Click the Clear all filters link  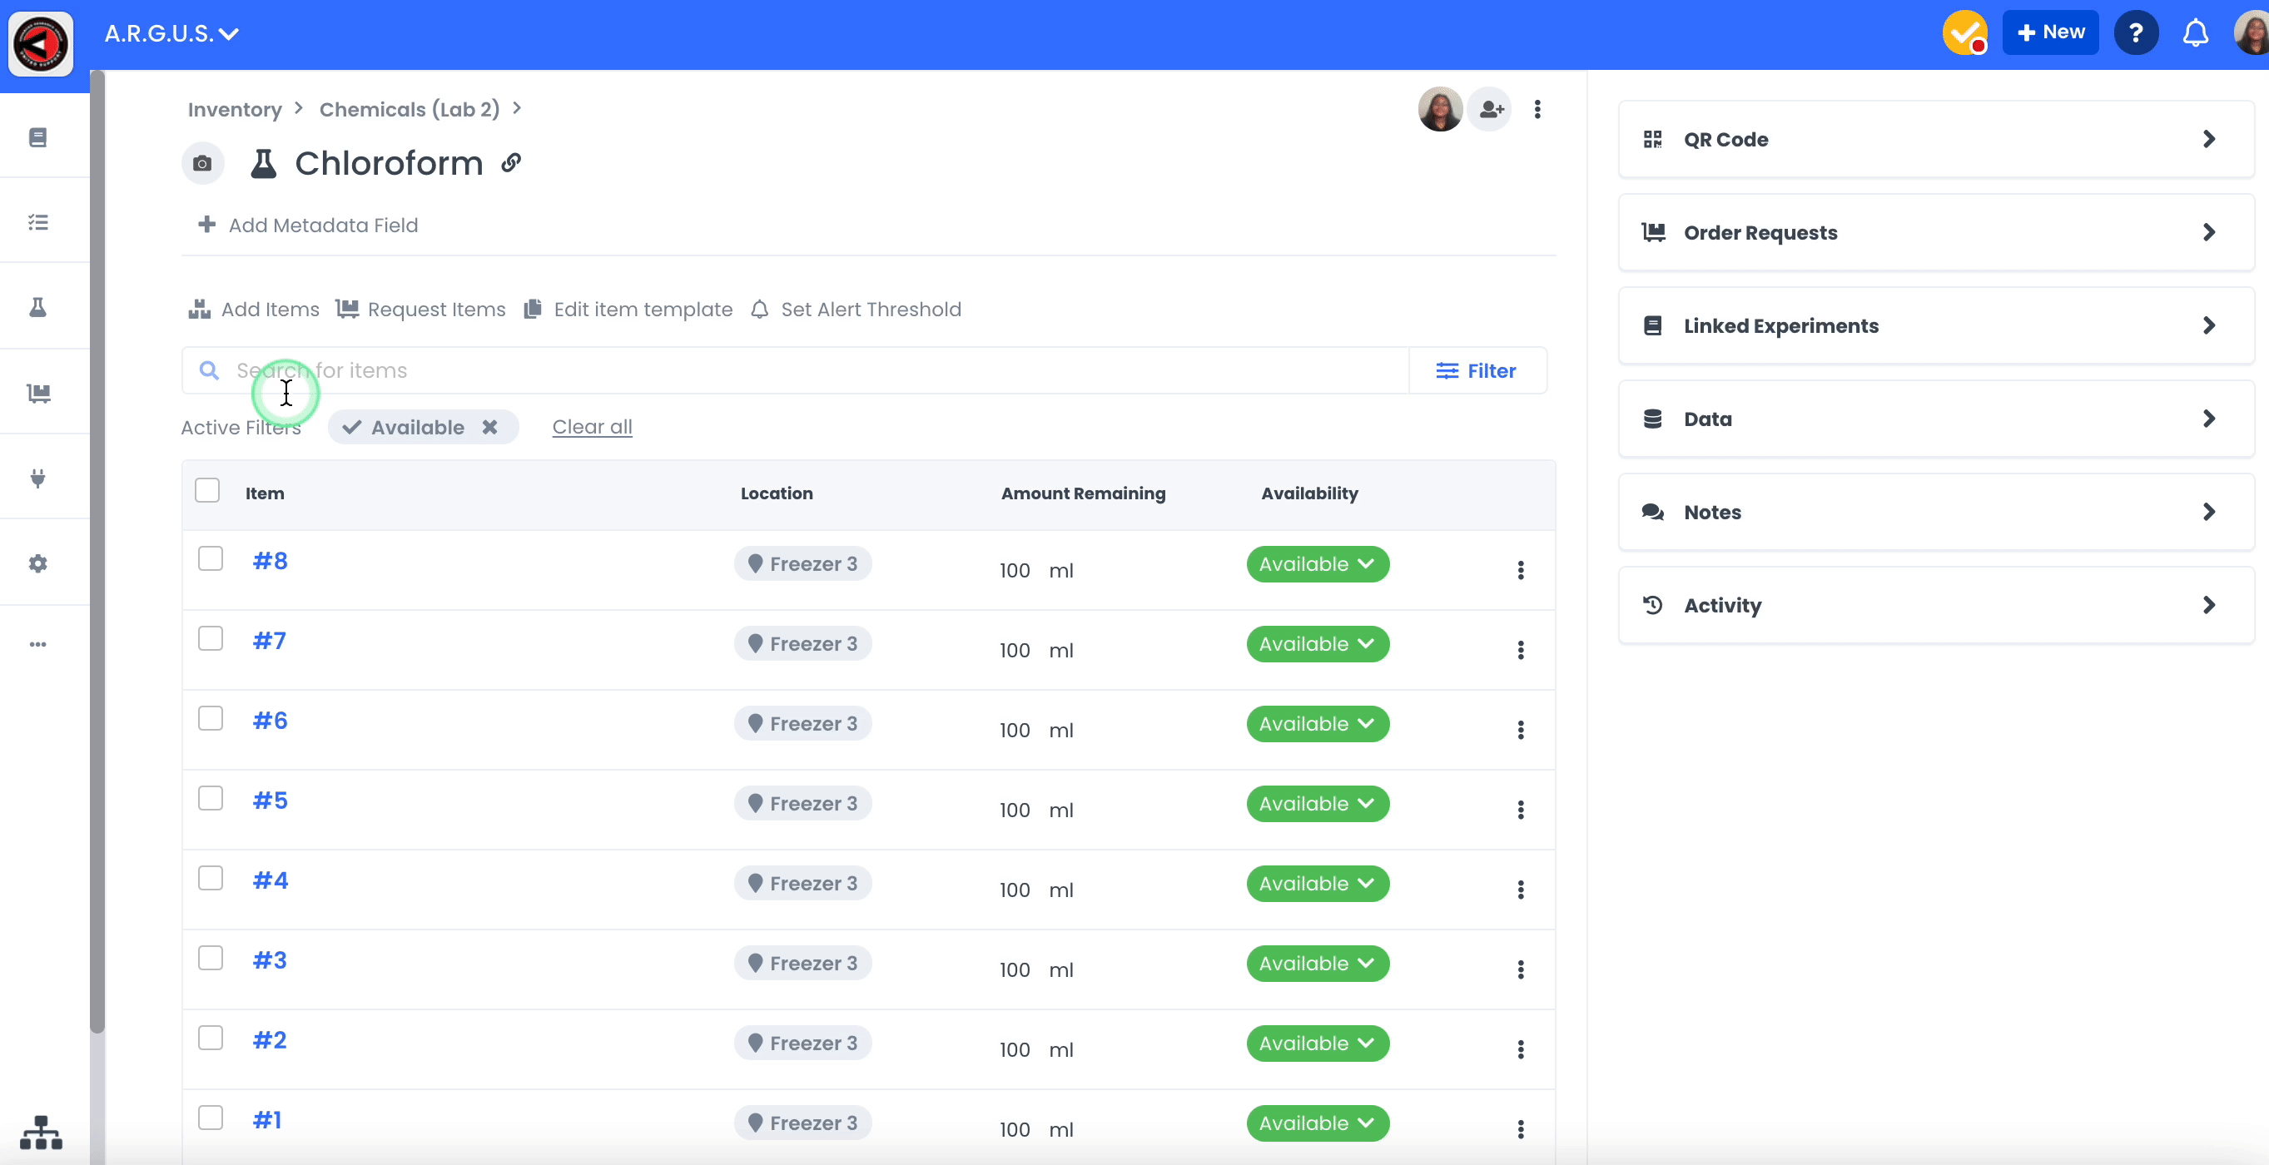(x=592, y=427)
